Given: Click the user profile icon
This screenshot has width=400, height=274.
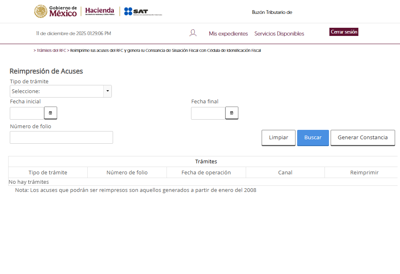Looking at the screenshot, I should [193, 32].
